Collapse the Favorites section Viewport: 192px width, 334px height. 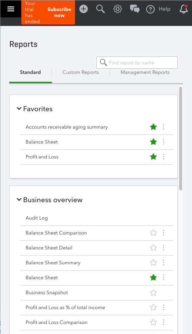coord(19,109)
